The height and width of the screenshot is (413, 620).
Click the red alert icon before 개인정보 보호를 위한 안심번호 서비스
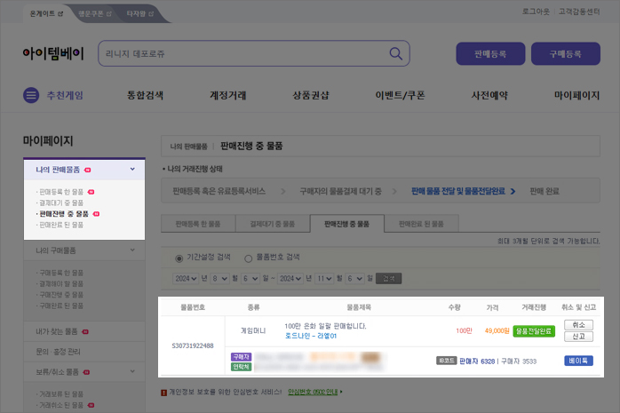(163, 393)
